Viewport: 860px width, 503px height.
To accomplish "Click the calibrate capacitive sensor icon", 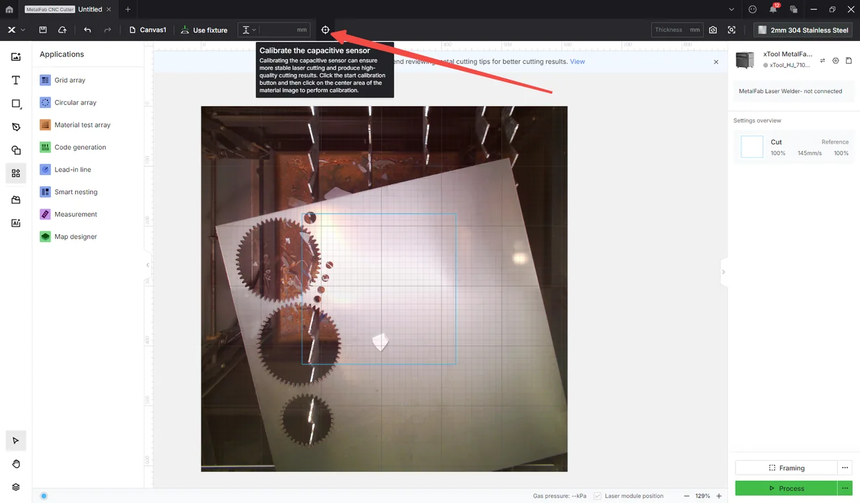I will tap(325, 30).
